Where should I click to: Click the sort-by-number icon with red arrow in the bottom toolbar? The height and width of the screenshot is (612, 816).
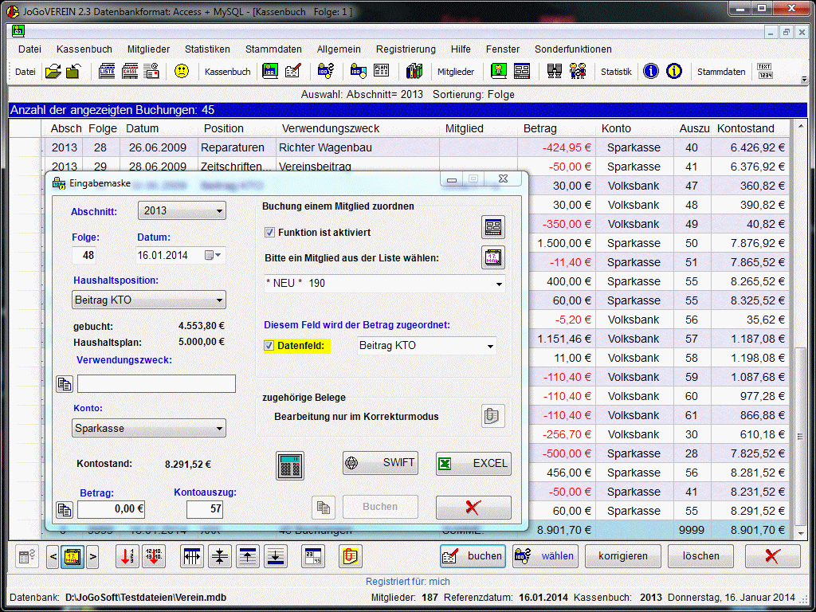click(127, 556)
